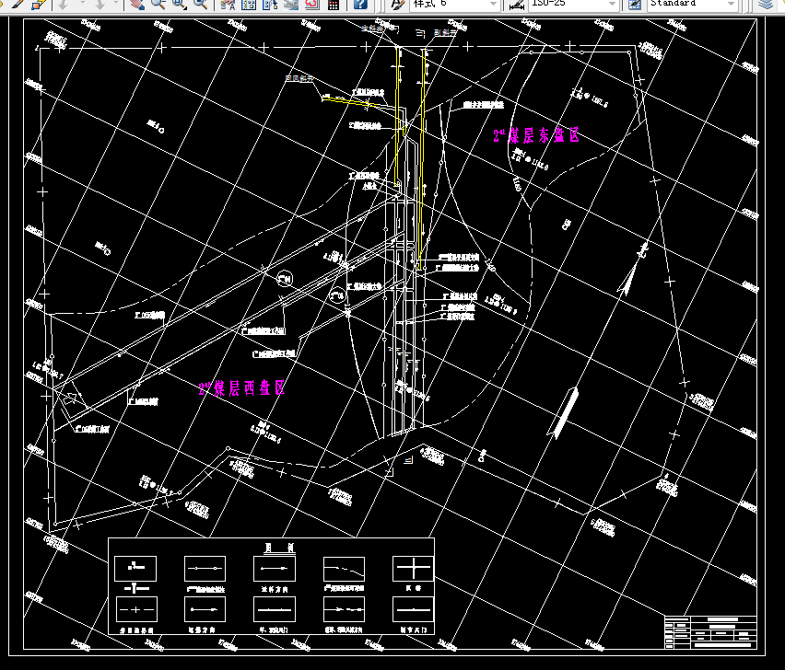785x670 pixels.
Task: Expand the Undo history dropdown
Action: point(82,4)
